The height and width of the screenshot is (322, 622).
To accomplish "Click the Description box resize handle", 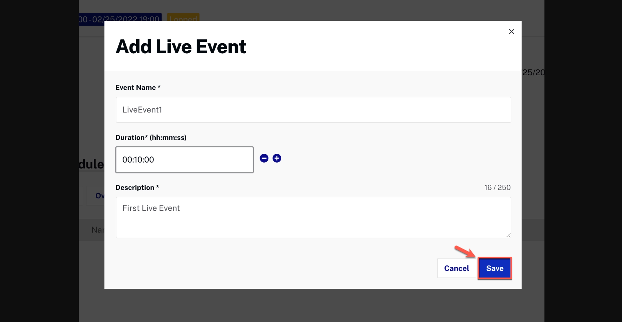I will 508,235.
